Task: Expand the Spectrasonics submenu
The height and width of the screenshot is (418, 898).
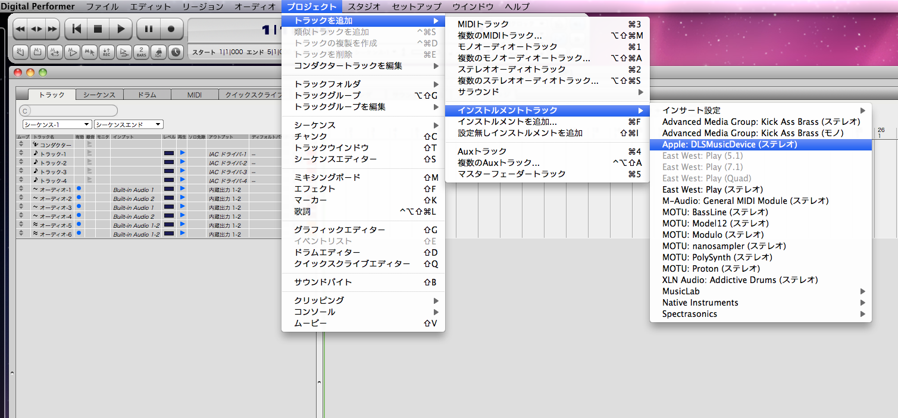Action: click(x=761, y=314)
